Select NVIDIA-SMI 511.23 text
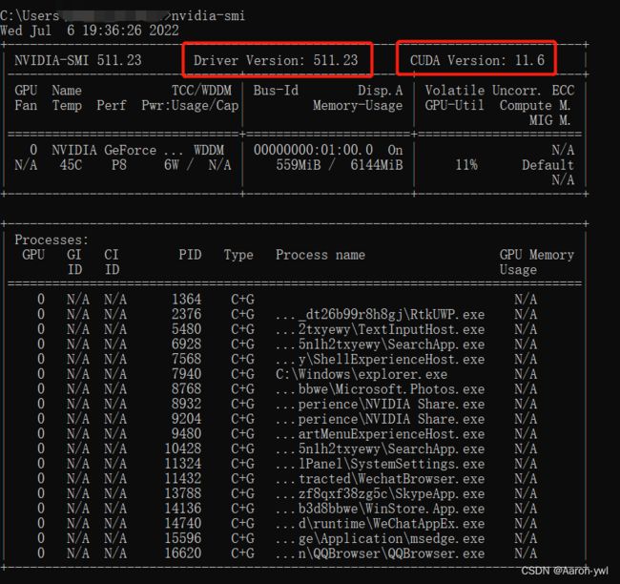620x584 pixels. 78,60
